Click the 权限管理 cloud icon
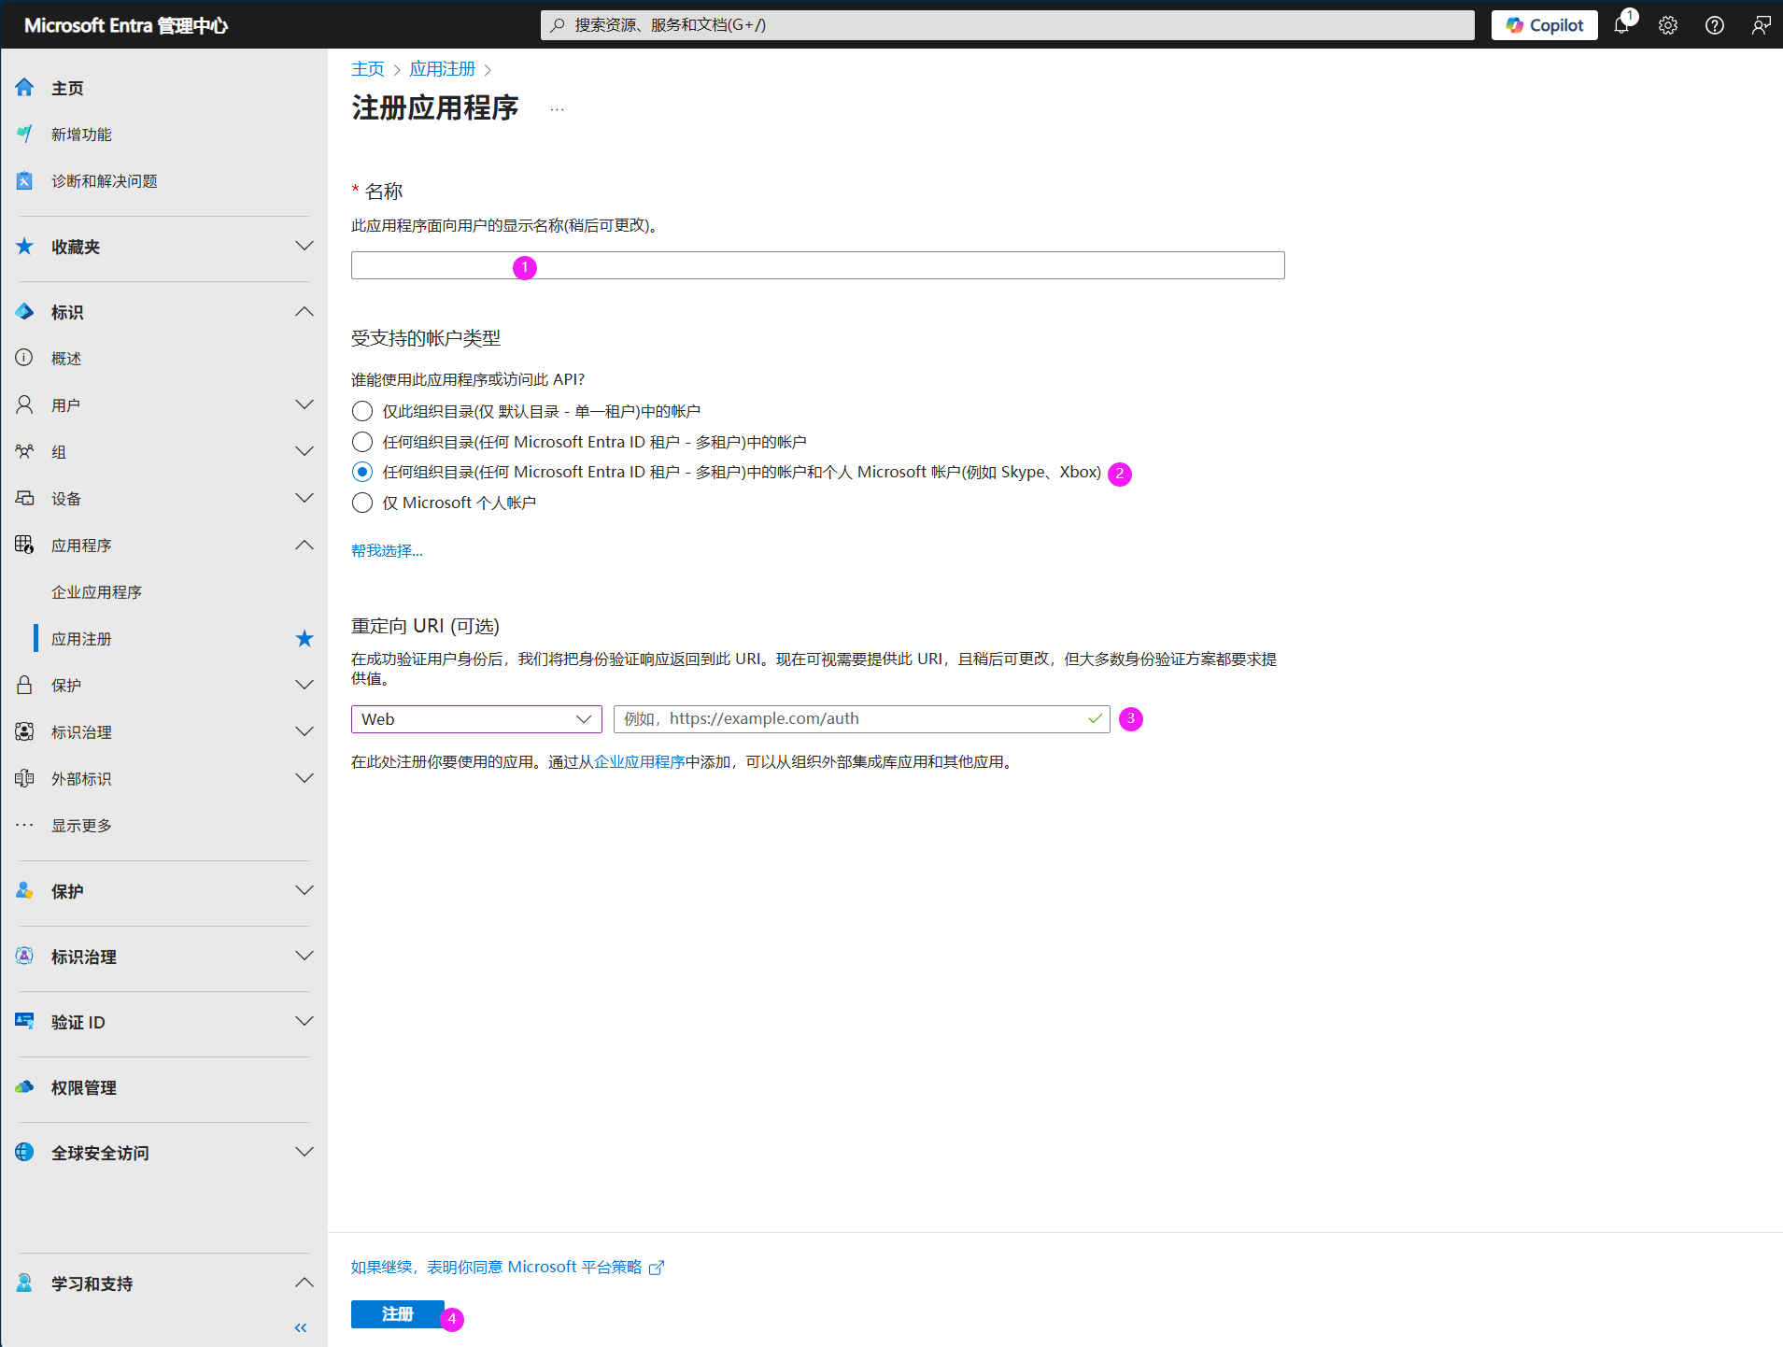The width and height of the screenshot is (1783, 1347). click(24, 1087)
